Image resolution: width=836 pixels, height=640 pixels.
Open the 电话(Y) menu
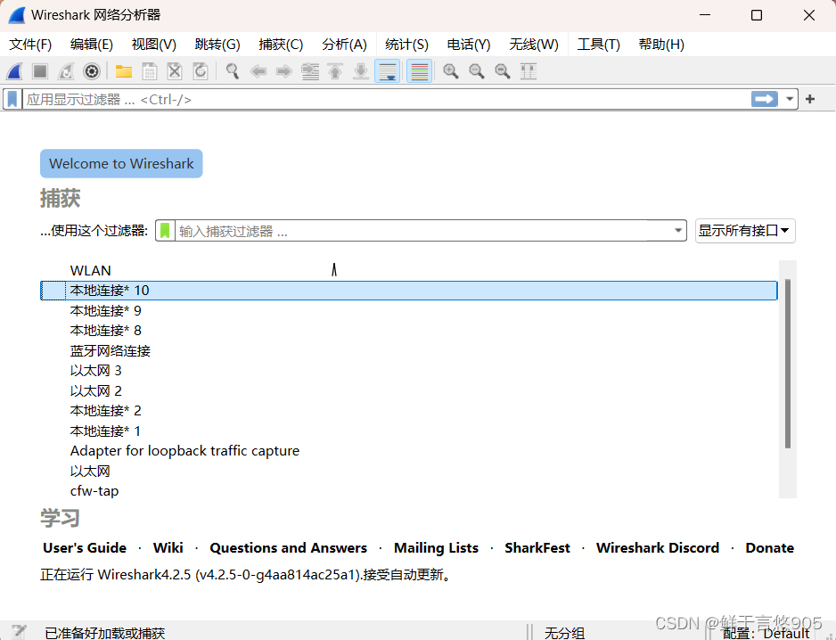click(x=469, y=45)
